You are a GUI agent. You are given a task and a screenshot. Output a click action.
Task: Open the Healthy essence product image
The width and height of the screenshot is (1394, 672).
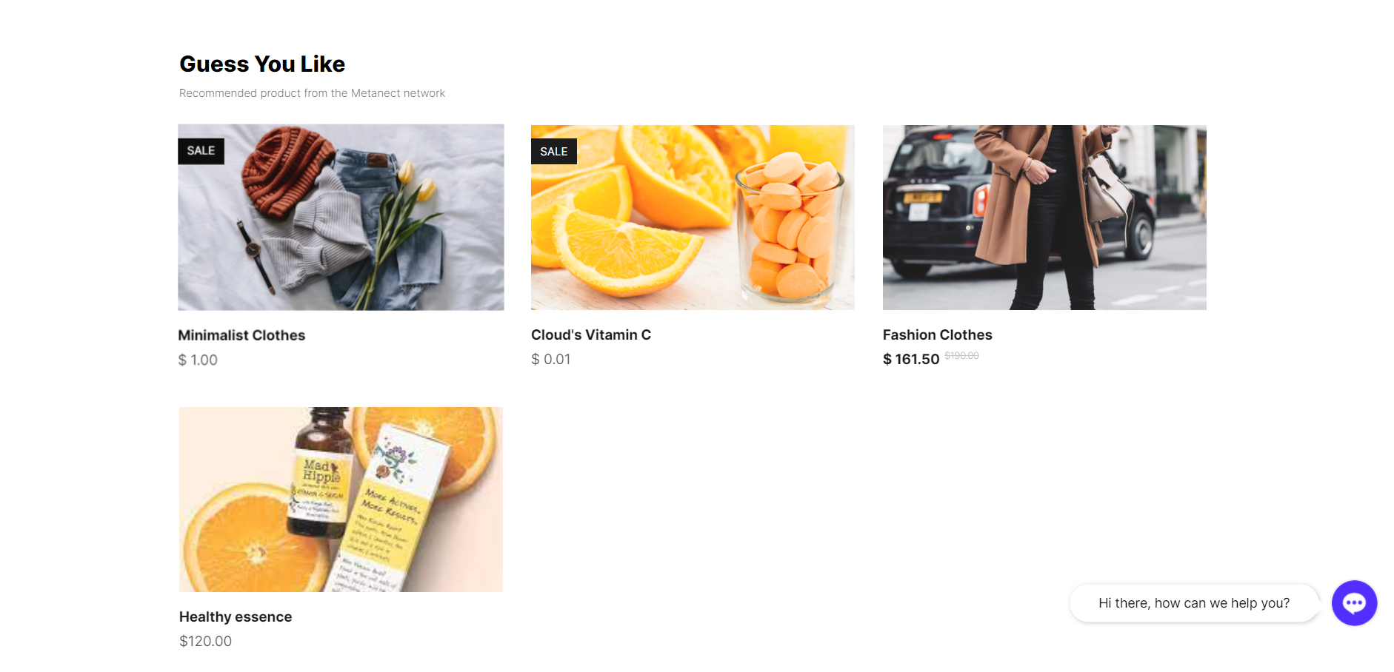pyautogui.click(x=341, y=500)
